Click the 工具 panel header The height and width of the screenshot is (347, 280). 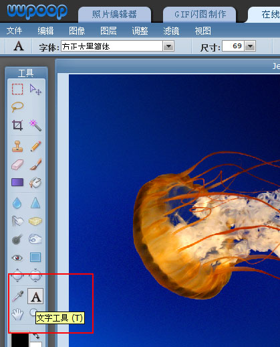click(x=26, y=73)
